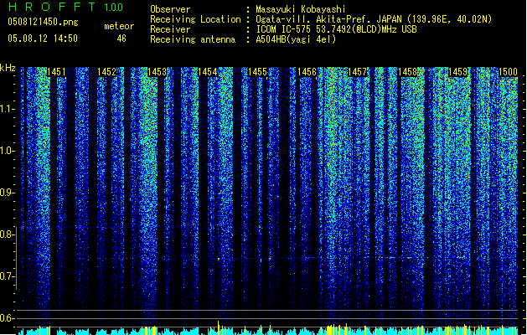Image resolution: width=527 pixels, height=335 pixels.
Task: Click the Receiving antenna label
Action: pyautogui.click(x=193, y=39)
